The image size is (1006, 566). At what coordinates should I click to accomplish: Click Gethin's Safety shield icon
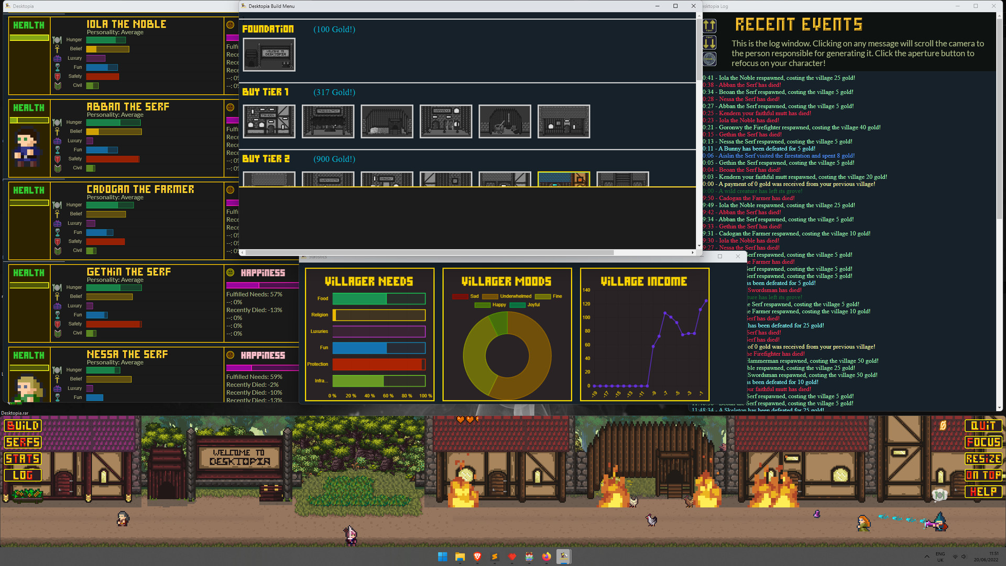tap(58, 324)
